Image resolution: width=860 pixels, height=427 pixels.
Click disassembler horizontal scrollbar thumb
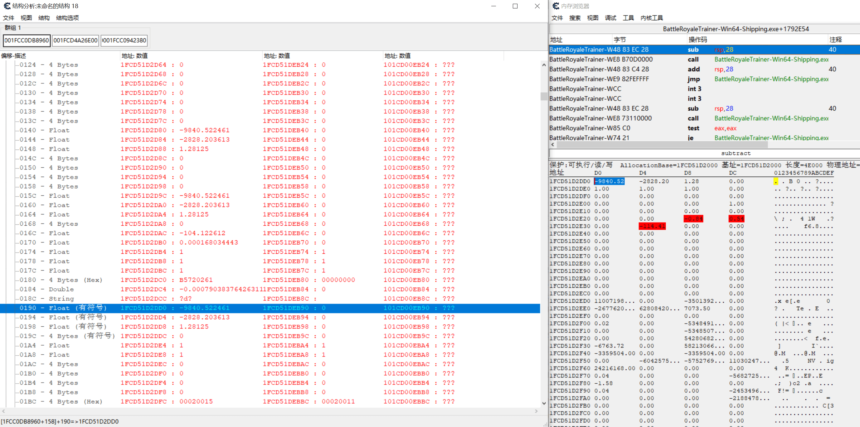pyautogui.click(x=662, y=145)
